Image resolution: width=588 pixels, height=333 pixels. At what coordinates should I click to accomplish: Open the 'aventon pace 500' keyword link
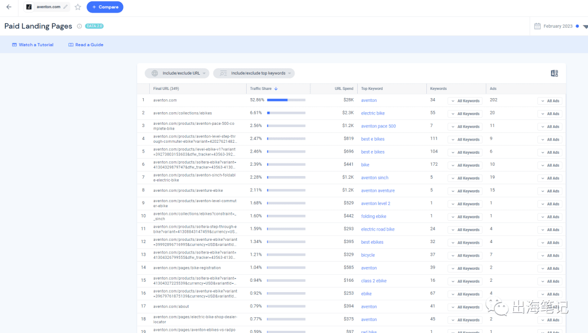(378, 126)
